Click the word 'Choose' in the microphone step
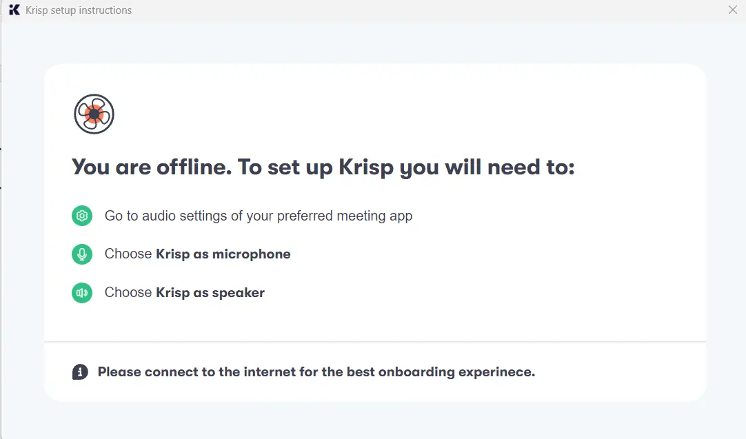Image resolution: width=746 pixels, height=439 pixels. pos(128,254)
